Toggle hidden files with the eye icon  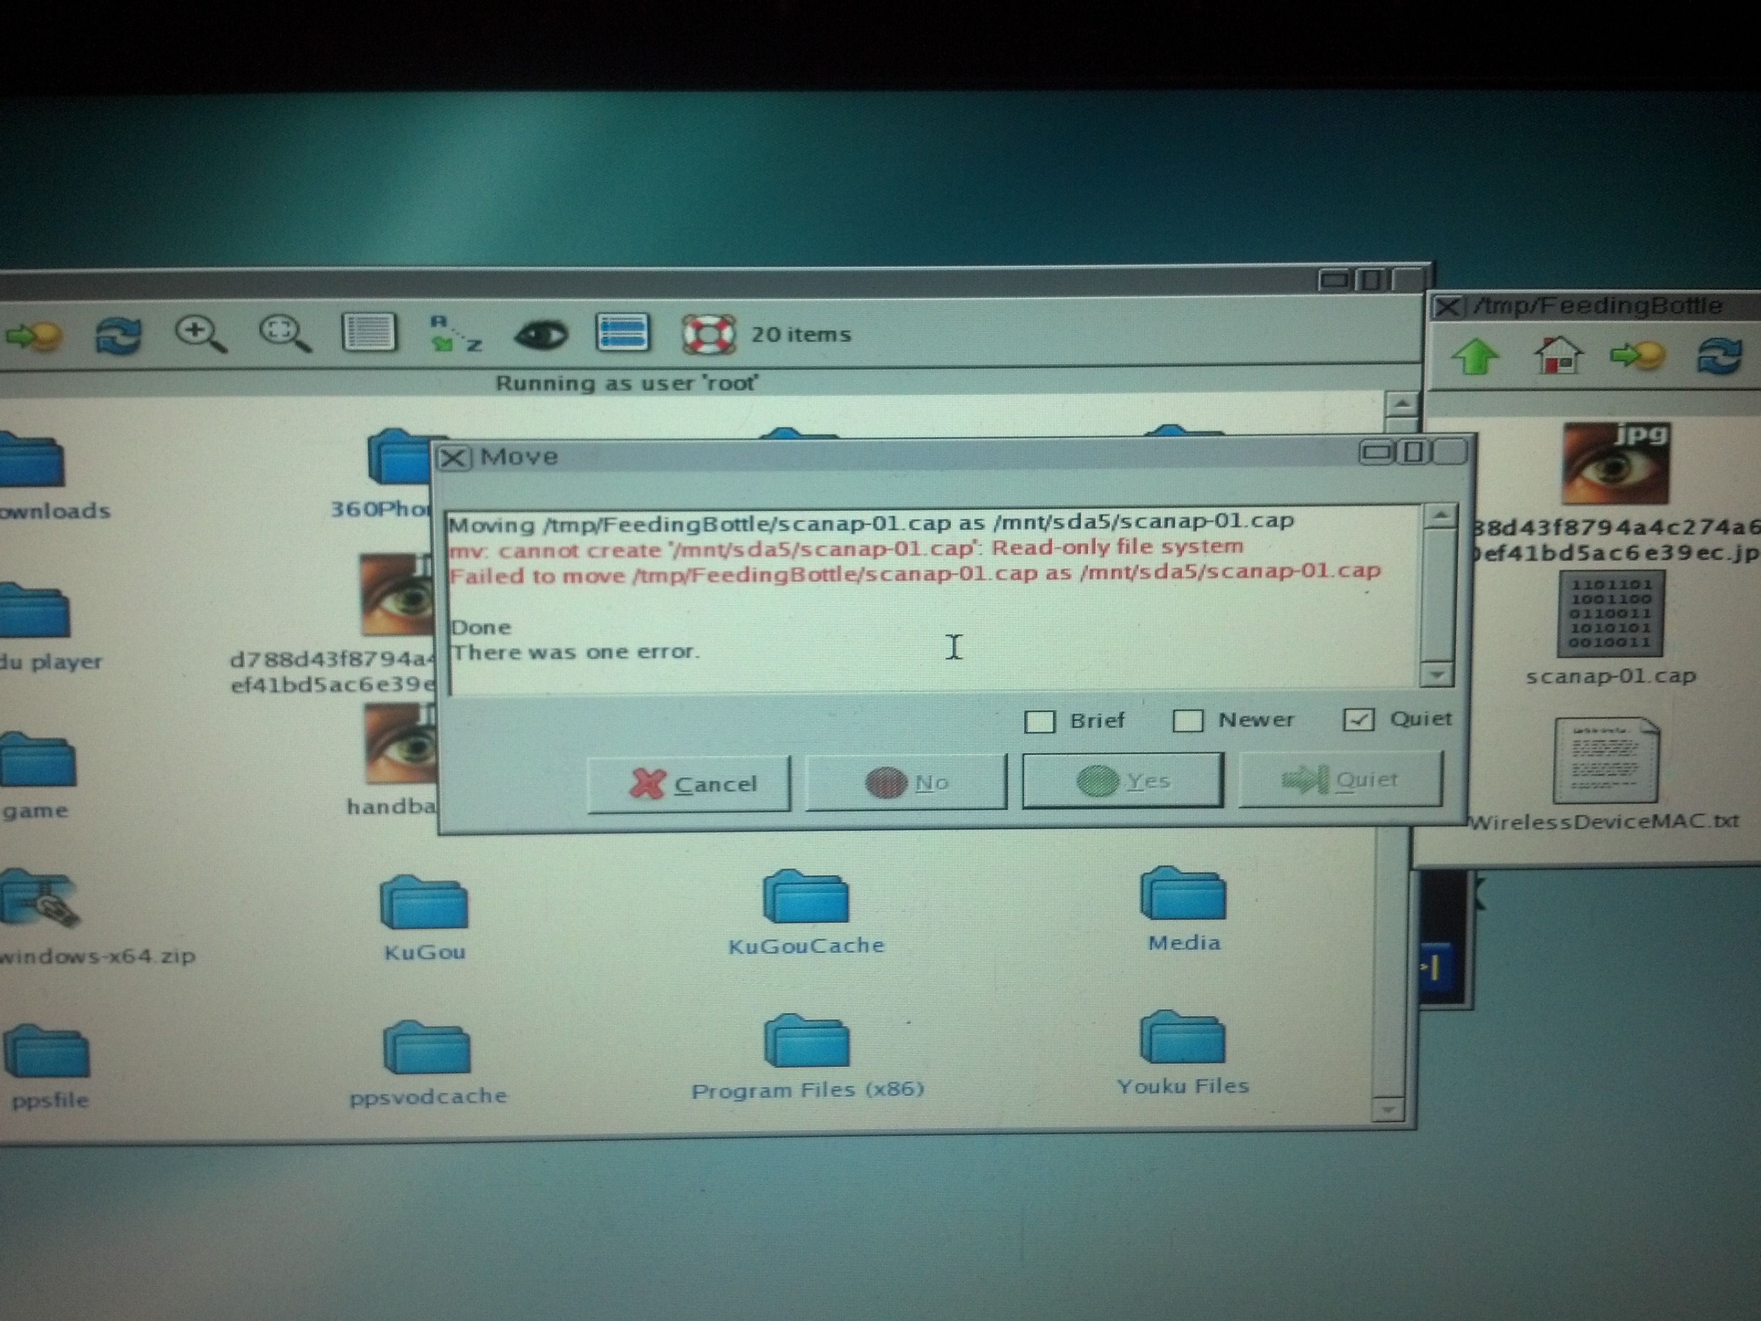(541, 335)
